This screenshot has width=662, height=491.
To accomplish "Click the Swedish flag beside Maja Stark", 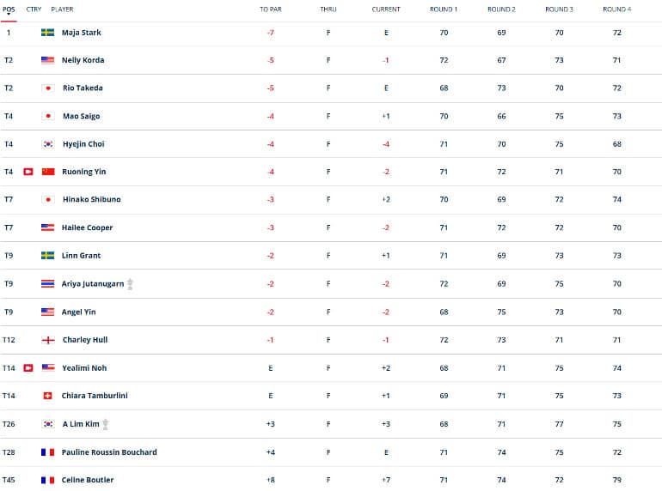I will coord(47,33).
